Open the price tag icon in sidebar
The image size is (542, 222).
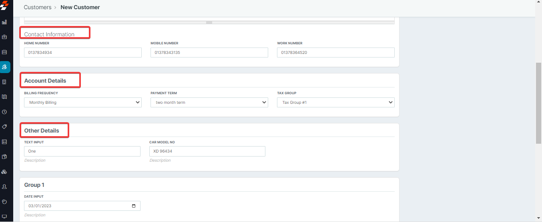point(4,127)
